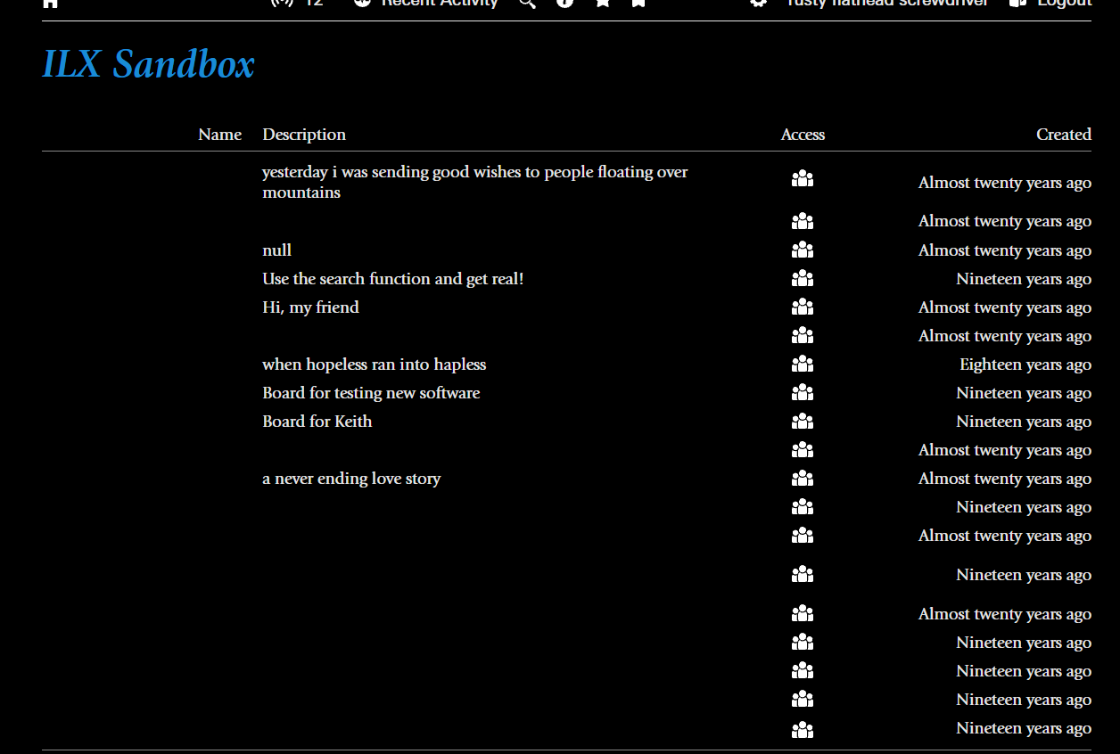Click the access icon for 'Board for Keith'
This screenshot has height=754, width=1120.
(x=803, y=422)
